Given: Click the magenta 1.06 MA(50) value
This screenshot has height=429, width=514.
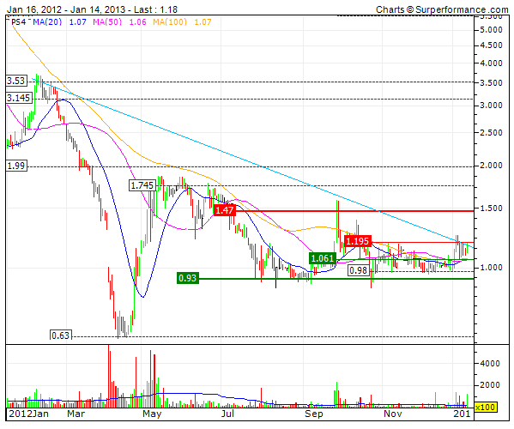Looking at the screenshot, I should (137, 22).
